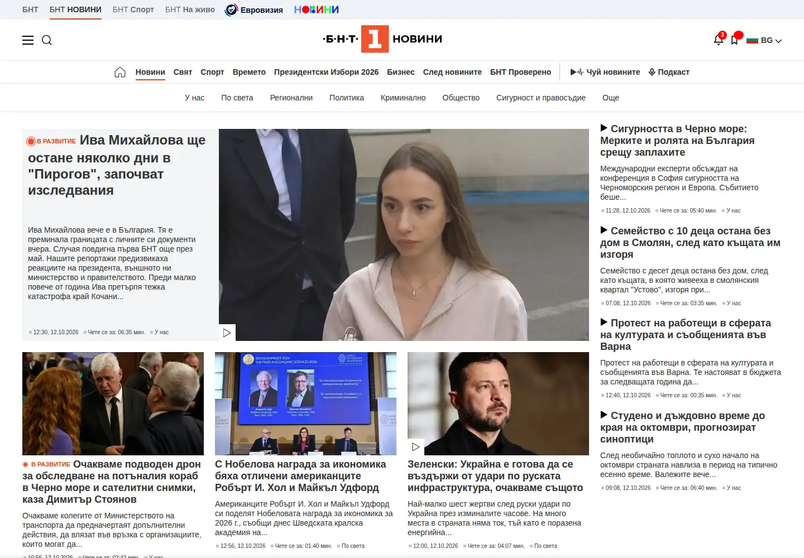Open Очакваме подводен дрон headline
Screen dimensions: 804x558
pyautogui.click(x=112, y=482)
